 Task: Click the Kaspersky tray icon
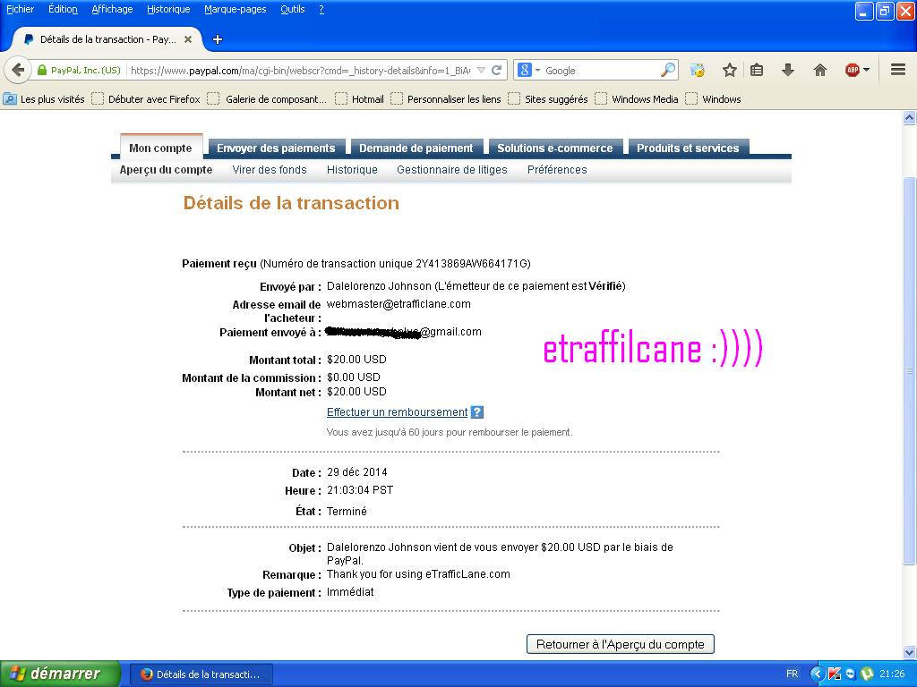[x=834, y=674]
